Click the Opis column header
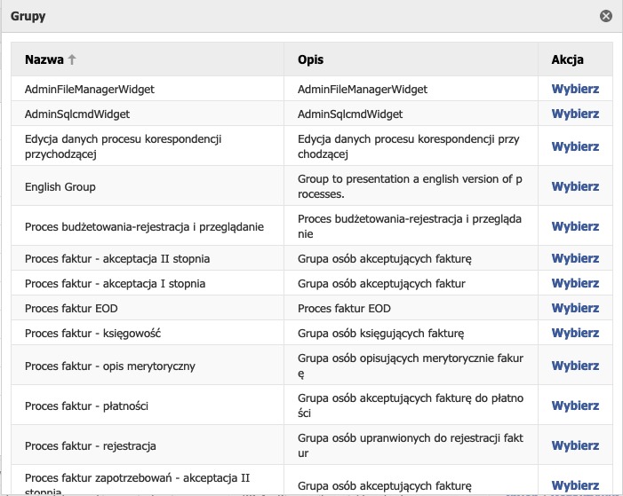 pos(310,60)
